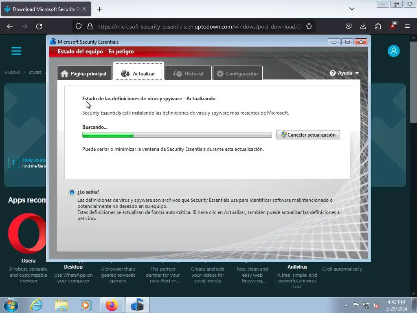Open Windows Media Player taskbar icon
This screenshot has width=417, height=313.
click(x=86, y=305)
